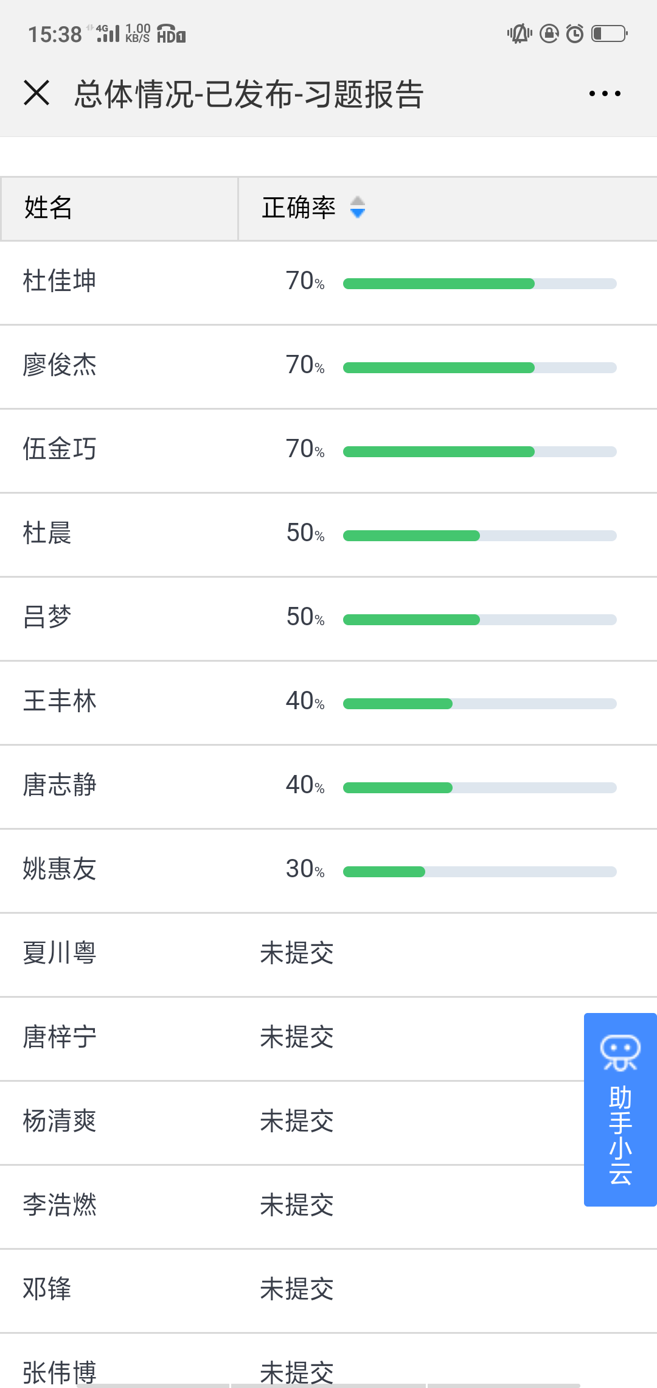657x1388 pixels.
Task: Click 杜佳坤's 70% progress bar
Action: pyautogui.click(x=479, y=284)
